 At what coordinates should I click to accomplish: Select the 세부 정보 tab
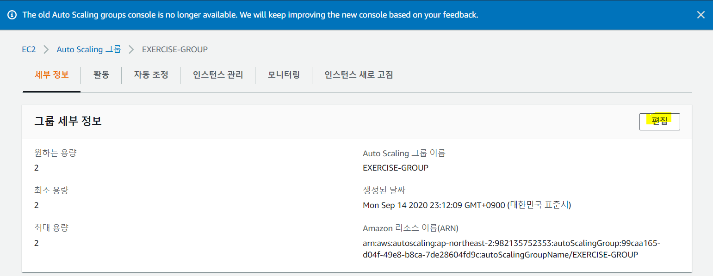click(52, 74)
